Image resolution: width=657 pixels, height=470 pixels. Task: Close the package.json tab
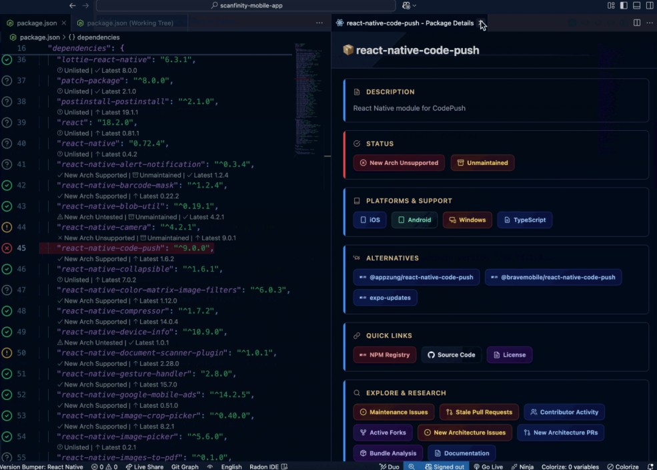tap(63, 23)
